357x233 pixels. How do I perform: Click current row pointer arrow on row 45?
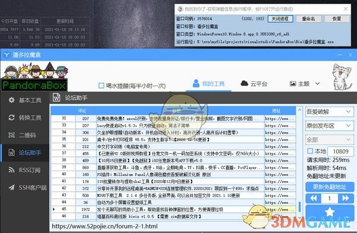click(54, 209)
